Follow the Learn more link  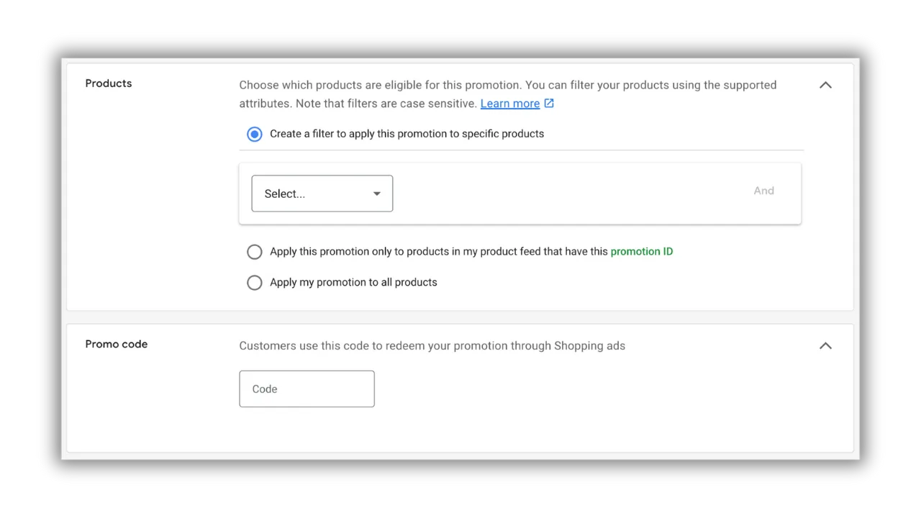(x=510, y=104)
